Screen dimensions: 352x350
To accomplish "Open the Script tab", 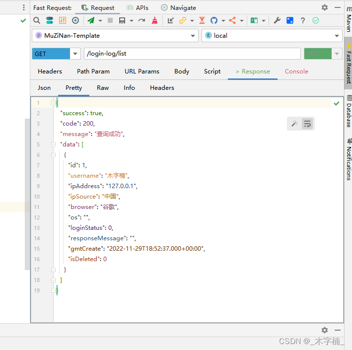I will (x=212, y=71).
